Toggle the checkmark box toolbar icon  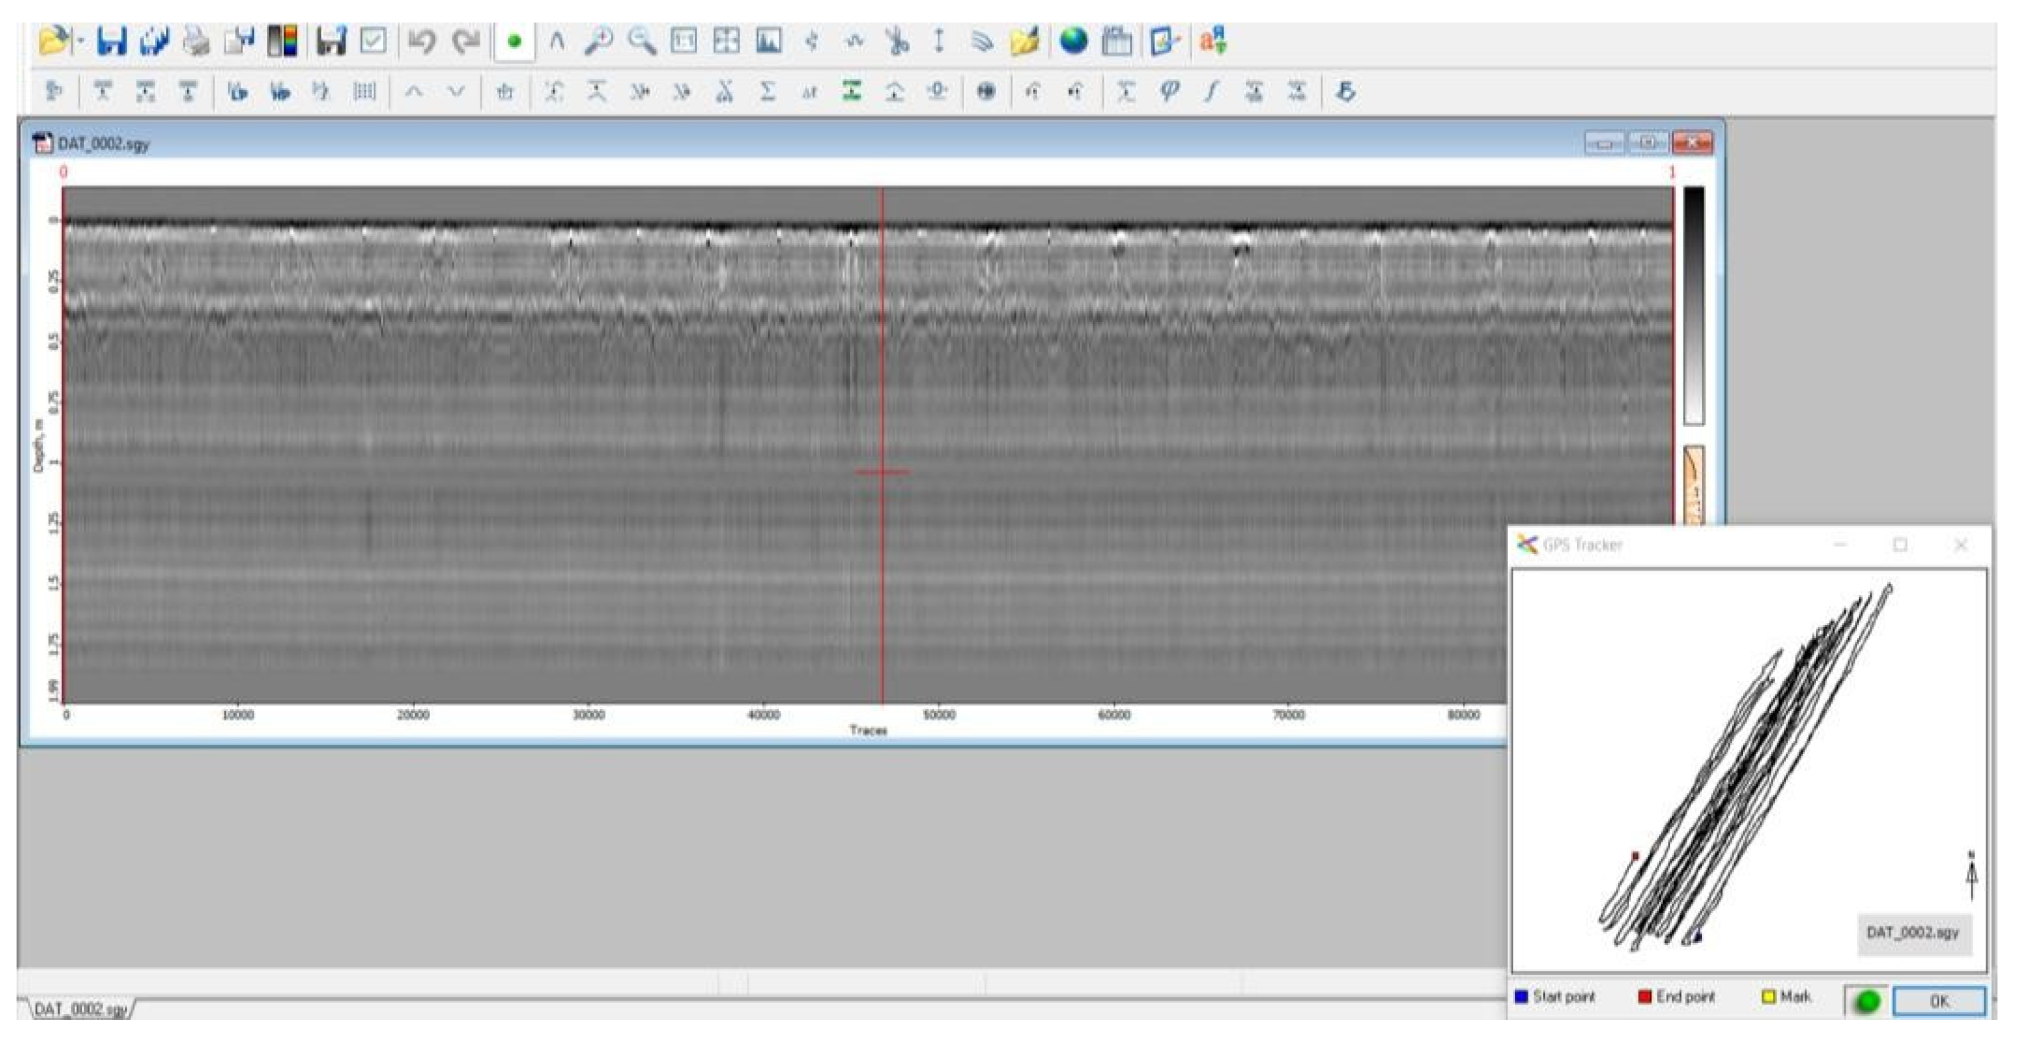pos(373,40)
